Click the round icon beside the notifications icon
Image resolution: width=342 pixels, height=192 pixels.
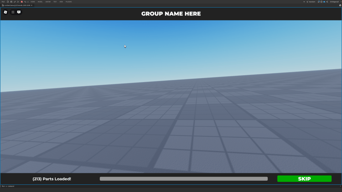[321, 2]
